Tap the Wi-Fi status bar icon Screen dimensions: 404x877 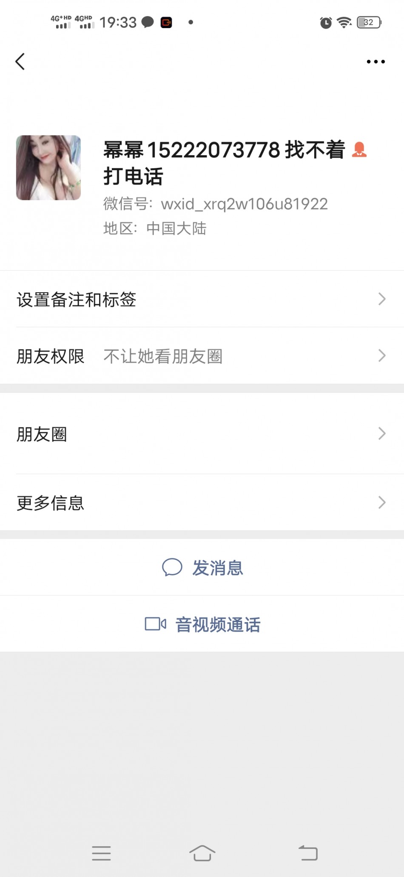click(x=344, y=22)
